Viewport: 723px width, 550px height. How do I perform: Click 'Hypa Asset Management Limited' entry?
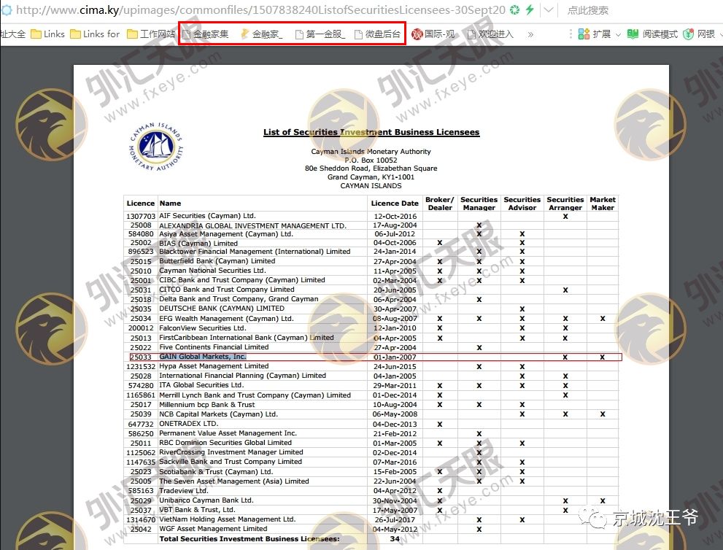point(214,366)
